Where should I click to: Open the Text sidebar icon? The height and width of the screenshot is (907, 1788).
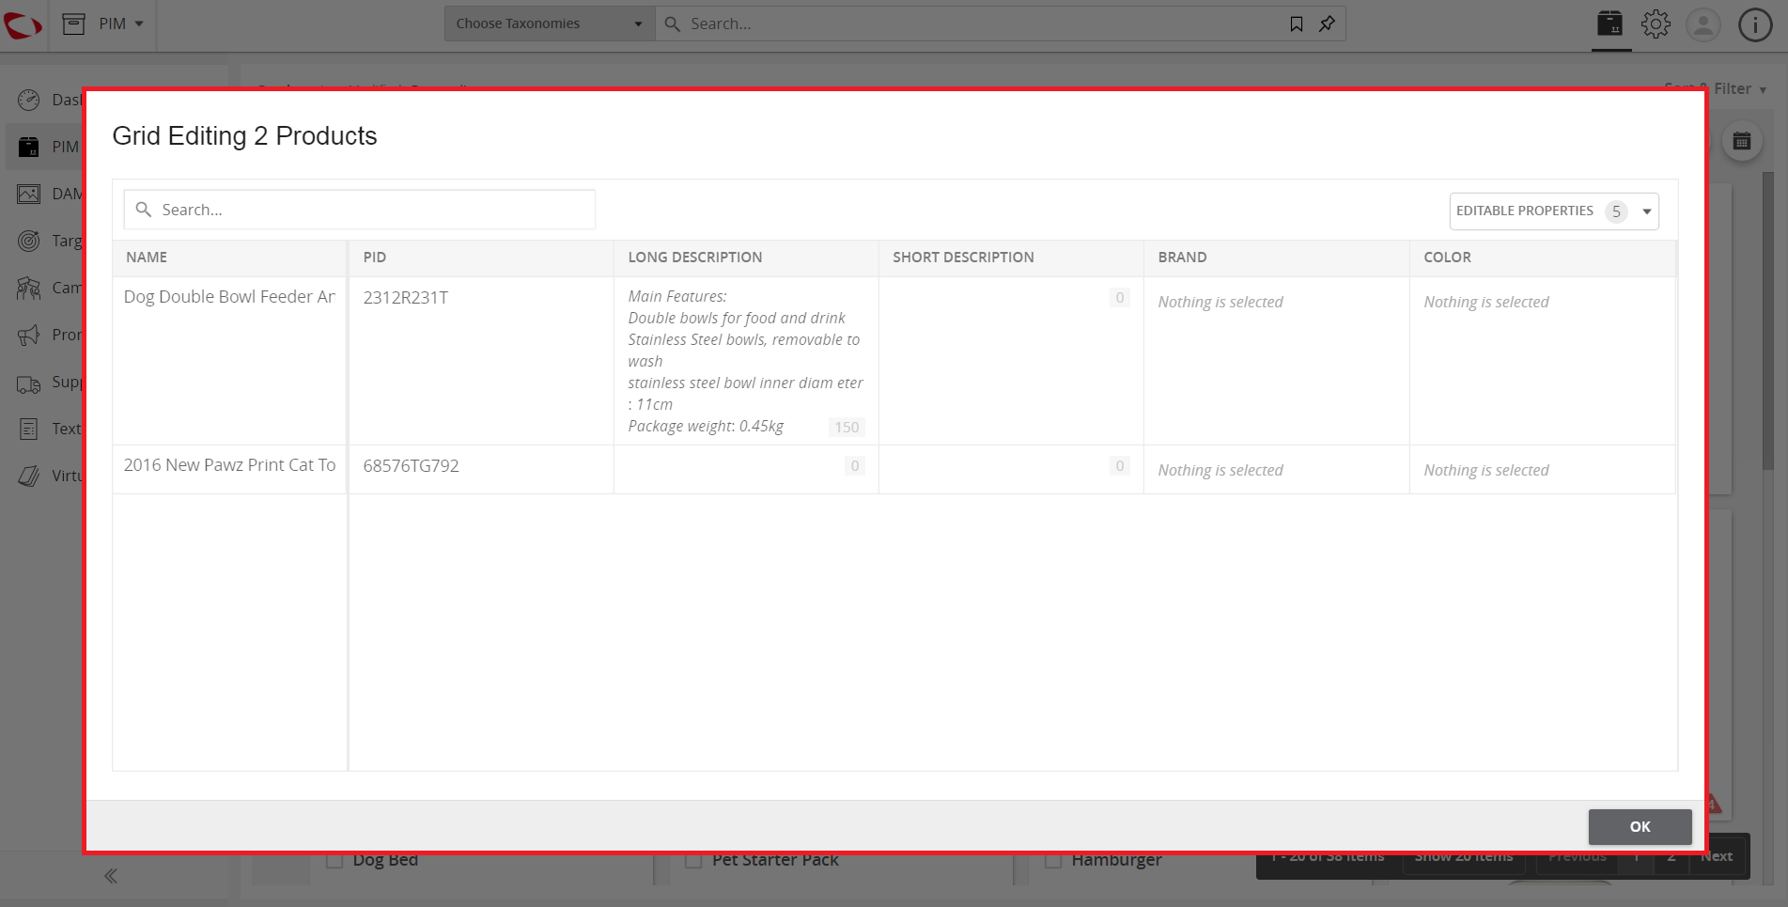point(29,429)
